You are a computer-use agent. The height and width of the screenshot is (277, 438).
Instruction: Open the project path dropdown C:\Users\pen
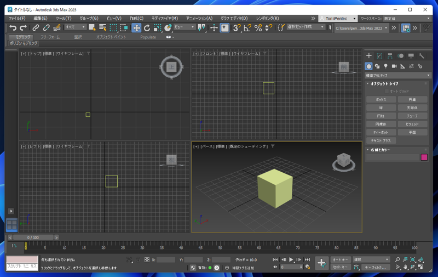361,28
